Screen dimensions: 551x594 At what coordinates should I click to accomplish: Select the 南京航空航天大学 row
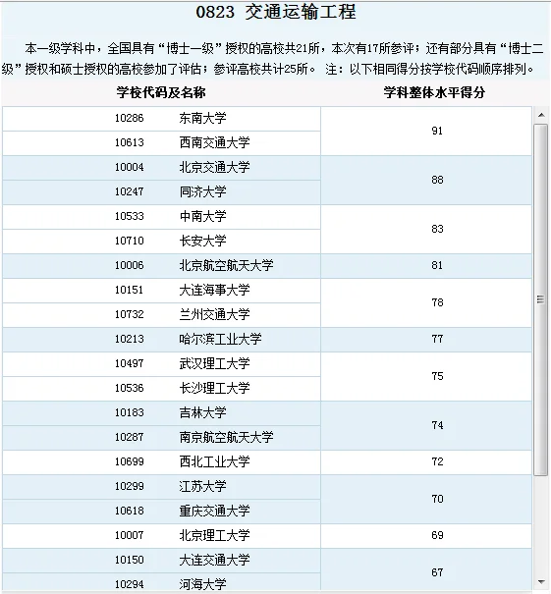[161, 438]
